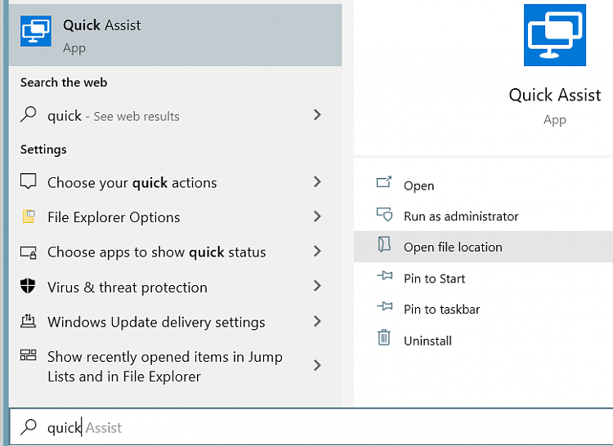Click the lock screen icon for quick status
Screen dimensions: 613x446
coord(28,252)
